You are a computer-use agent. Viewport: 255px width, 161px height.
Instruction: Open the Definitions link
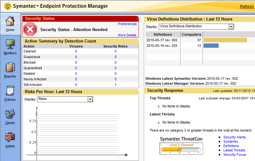pos(231,146)
